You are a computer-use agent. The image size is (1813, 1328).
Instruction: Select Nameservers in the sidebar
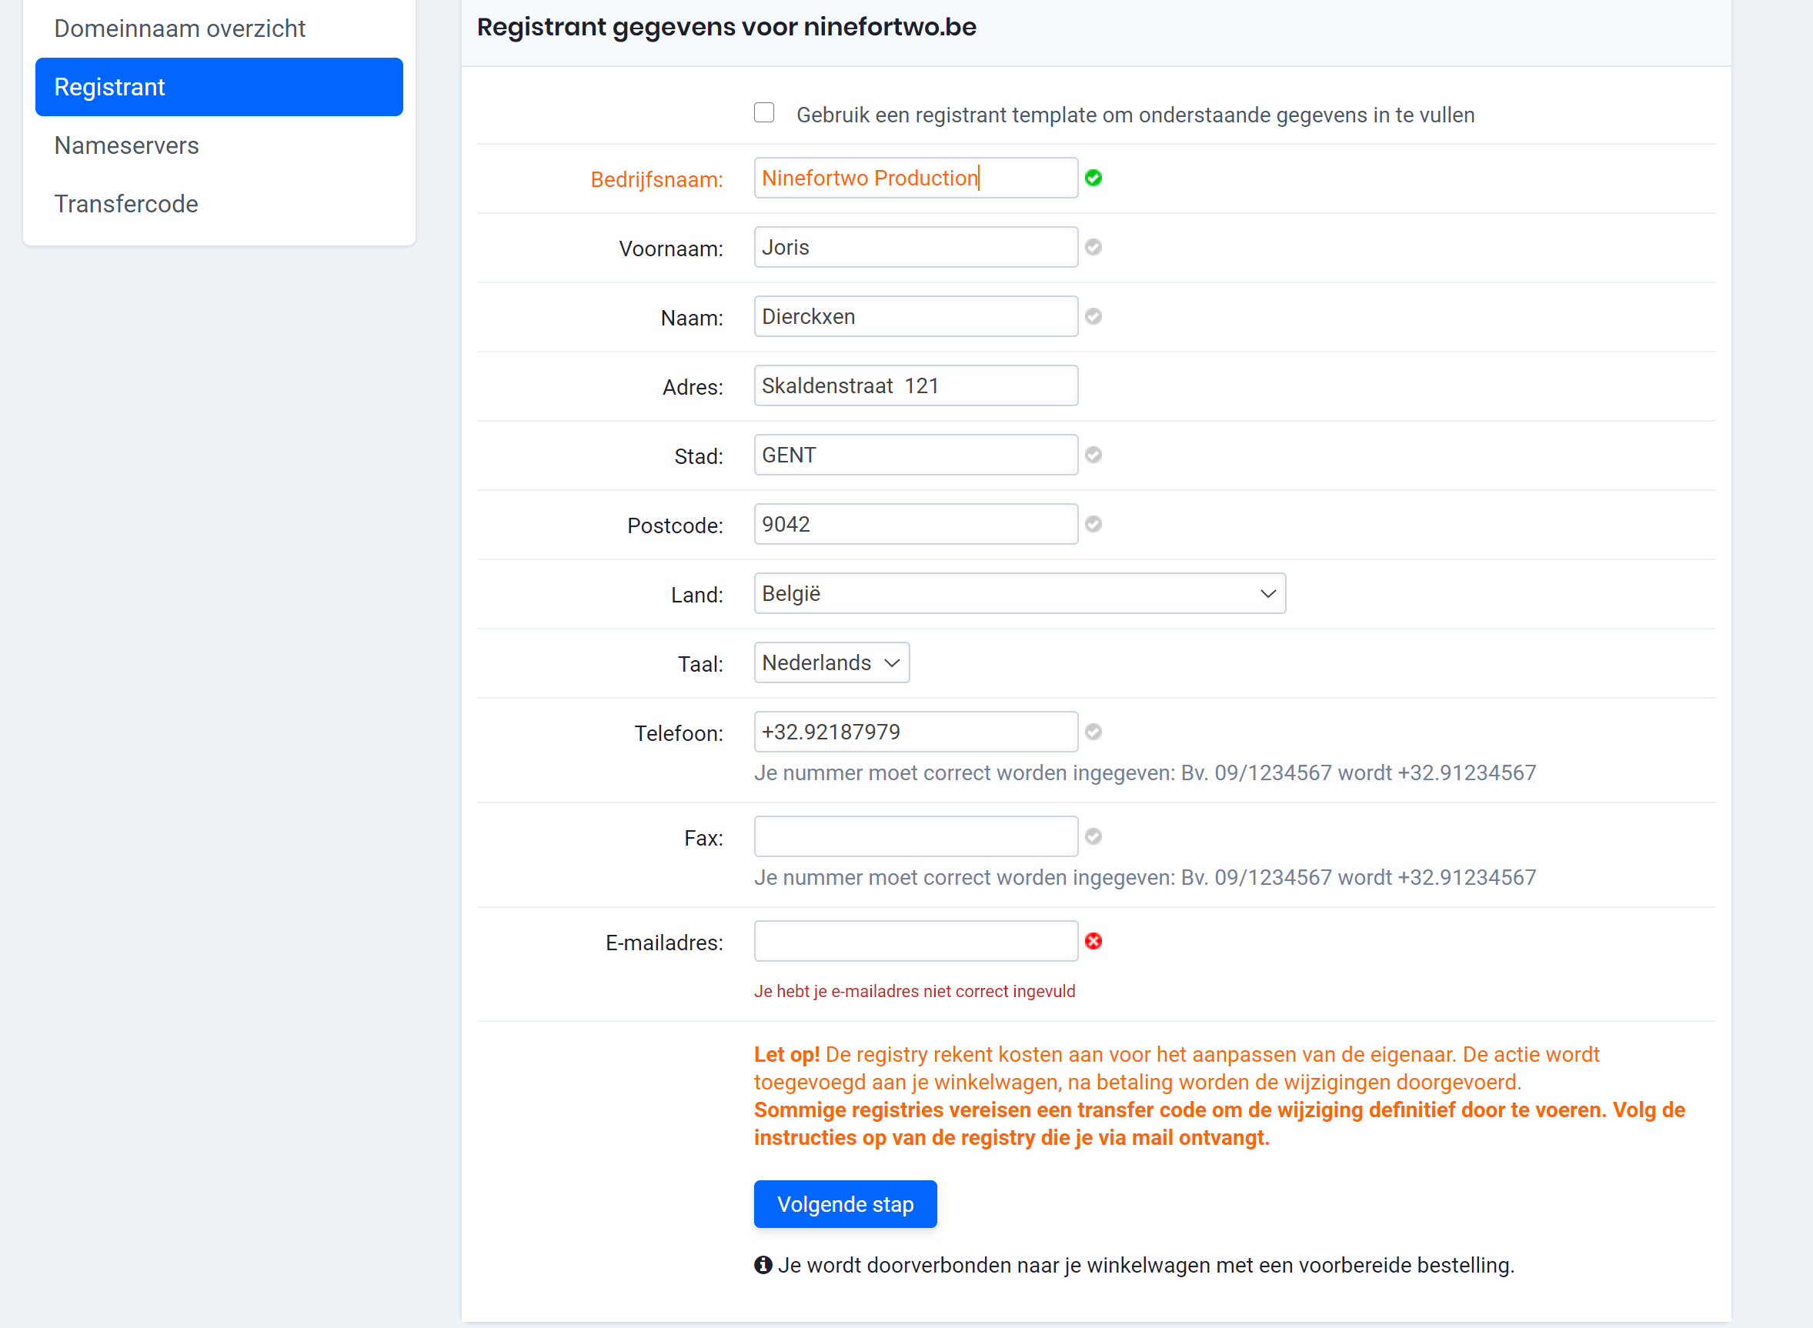(126, 145)
